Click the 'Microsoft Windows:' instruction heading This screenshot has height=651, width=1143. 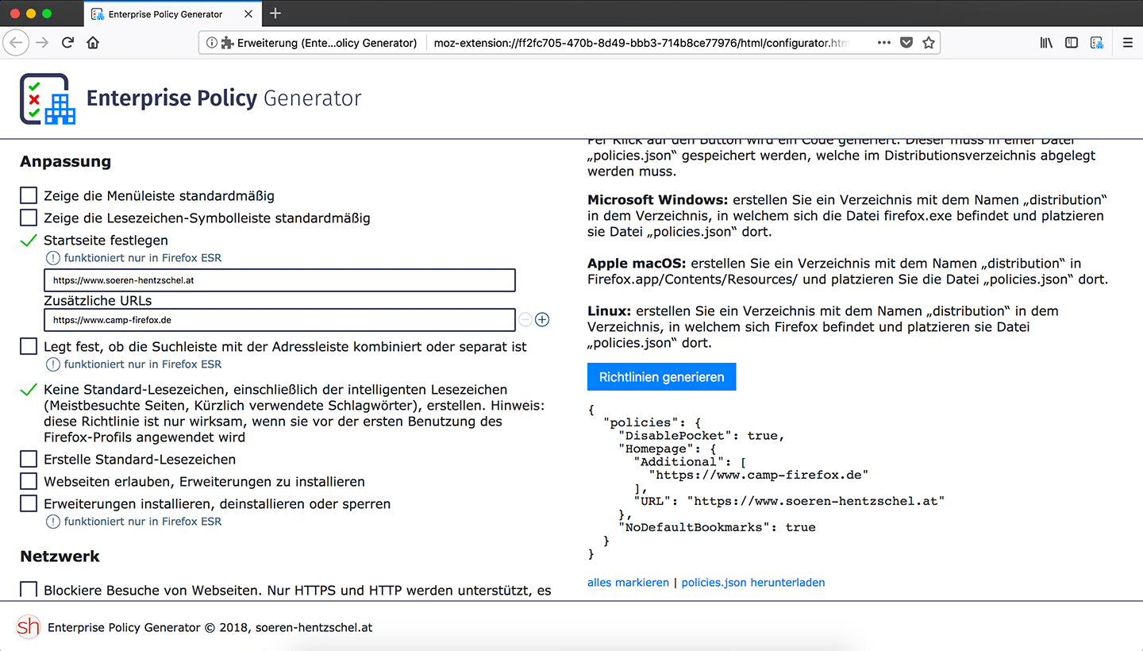658,199
